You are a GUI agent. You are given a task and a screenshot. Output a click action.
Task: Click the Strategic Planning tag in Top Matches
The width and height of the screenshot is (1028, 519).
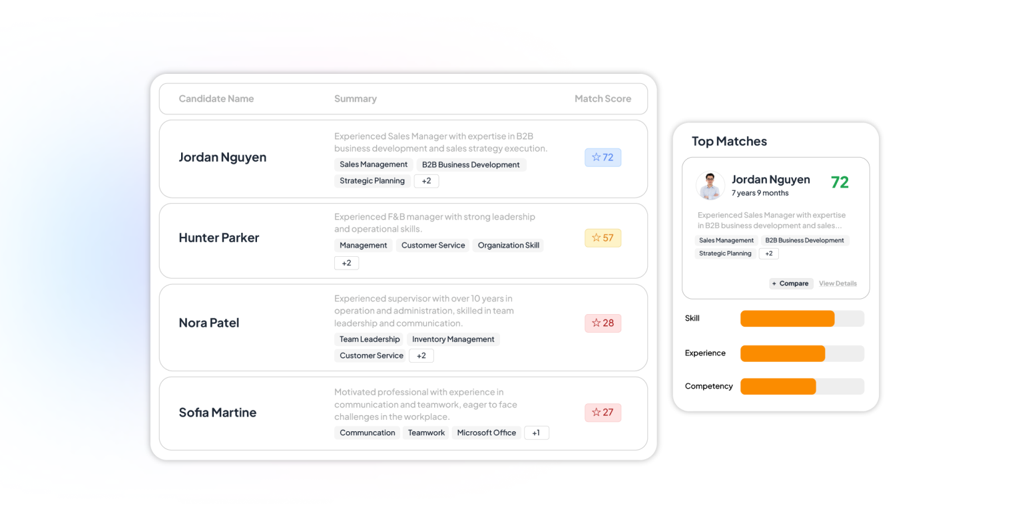(725, 254)
